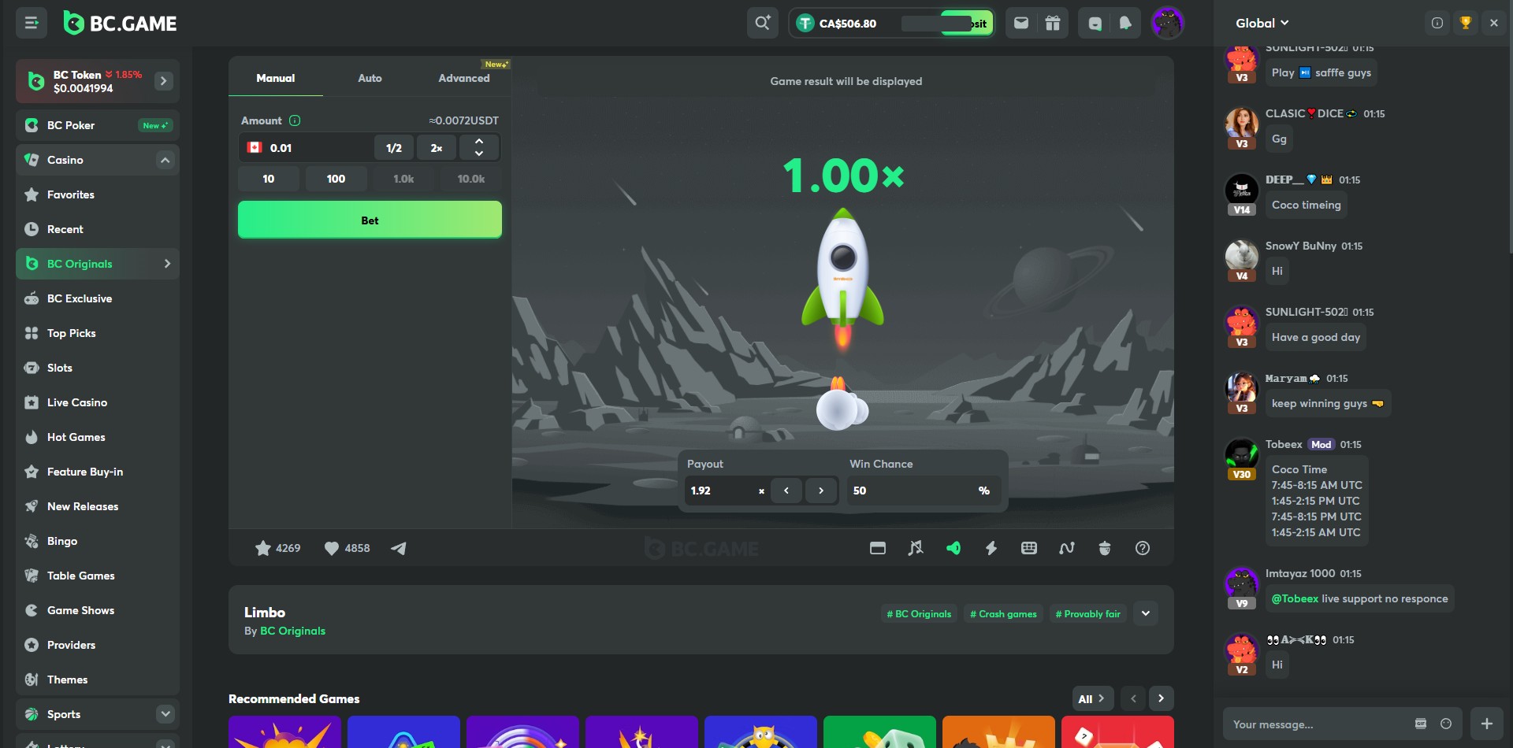Viewport: 1513px width, 748px height.
Task: Halve the bet with the 1/2 button
Action: pyautogui.click(x=394, y=147)
